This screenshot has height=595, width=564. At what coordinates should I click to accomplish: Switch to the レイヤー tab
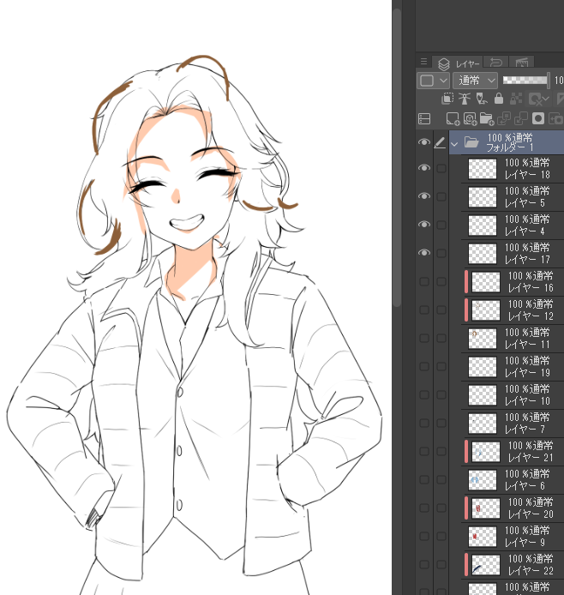[x=459, y=63]
